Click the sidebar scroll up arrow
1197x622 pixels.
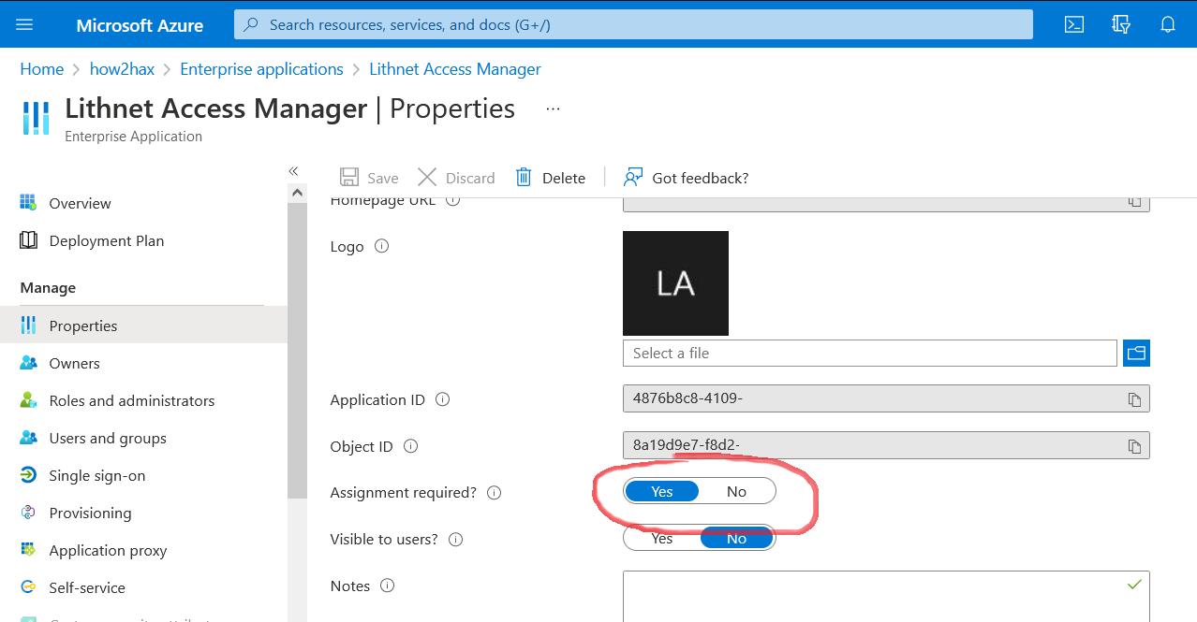[x=297, y=193]
